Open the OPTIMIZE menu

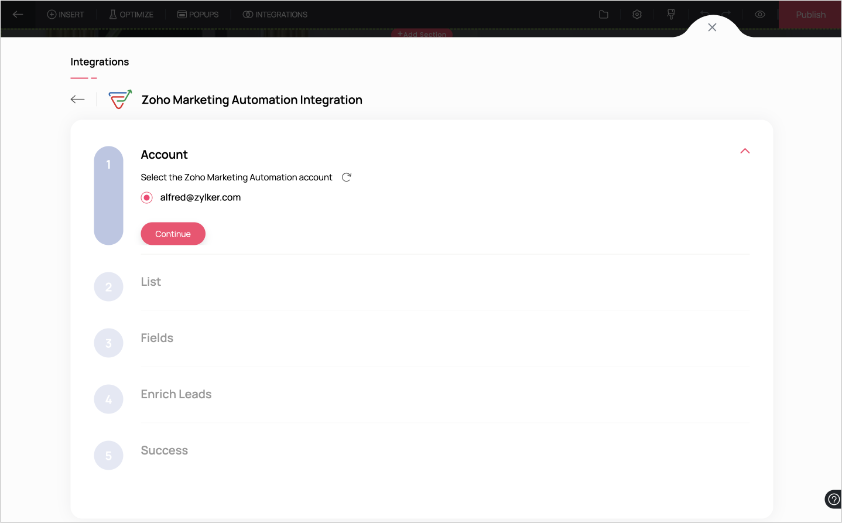pos(131,15)
